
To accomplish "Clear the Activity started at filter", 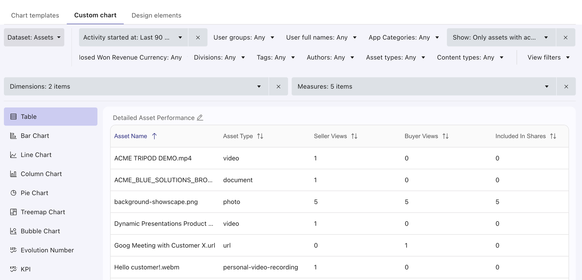I will click(198, 37).
